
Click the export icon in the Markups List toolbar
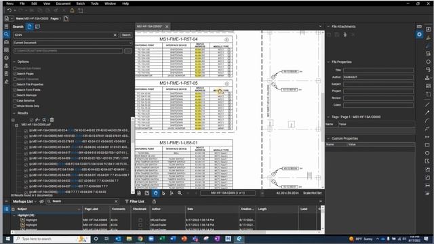coord(154,201)
